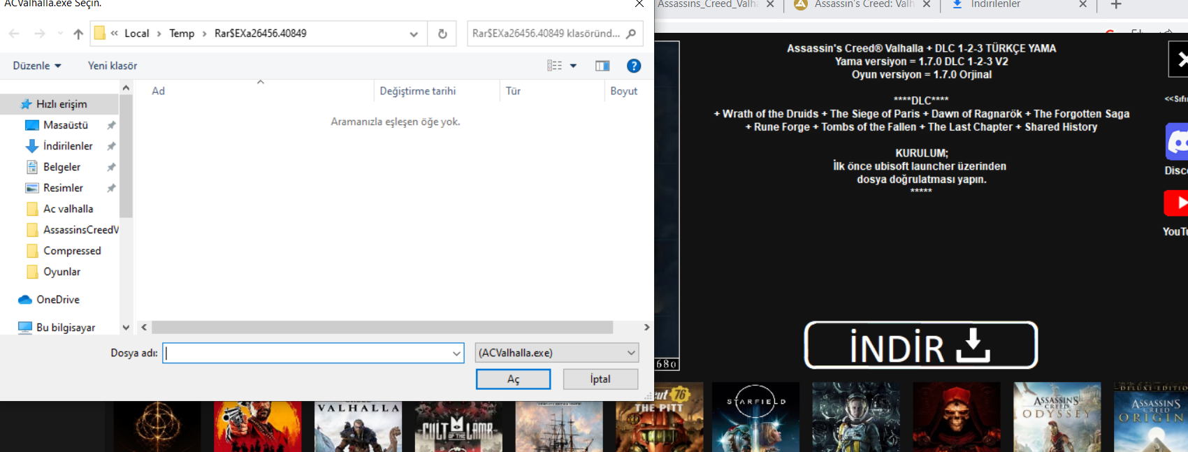The width and height of the screenshot is (1188, 452).
Task: Open the Assassin's Creed Origins thumbnail
Action: (x=1151, y=417)
